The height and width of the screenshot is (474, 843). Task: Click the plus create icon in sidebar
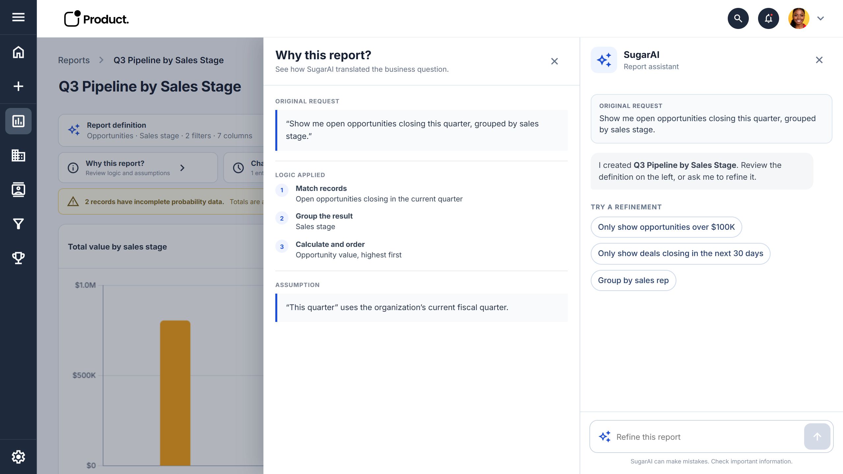point(18,86)
